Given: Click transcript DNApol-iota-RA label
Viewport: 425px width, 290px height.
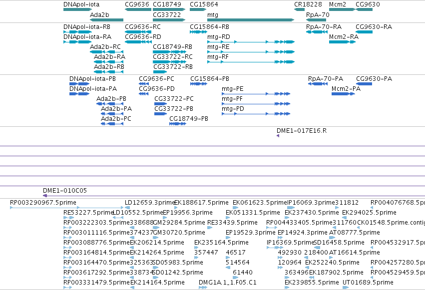Looking at the screenshot, I should coord(87,37).
